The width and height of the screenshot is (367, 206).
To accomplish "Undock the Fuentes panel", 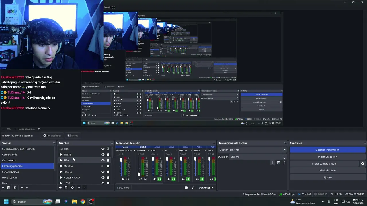I will coord(112,143).
